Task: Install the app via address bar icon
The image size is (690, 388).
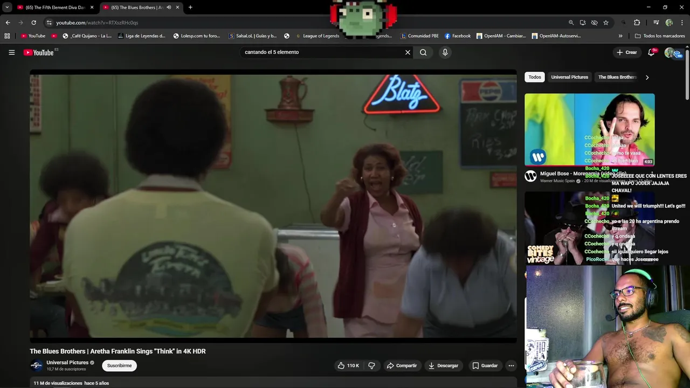Action: coord(583,23)
